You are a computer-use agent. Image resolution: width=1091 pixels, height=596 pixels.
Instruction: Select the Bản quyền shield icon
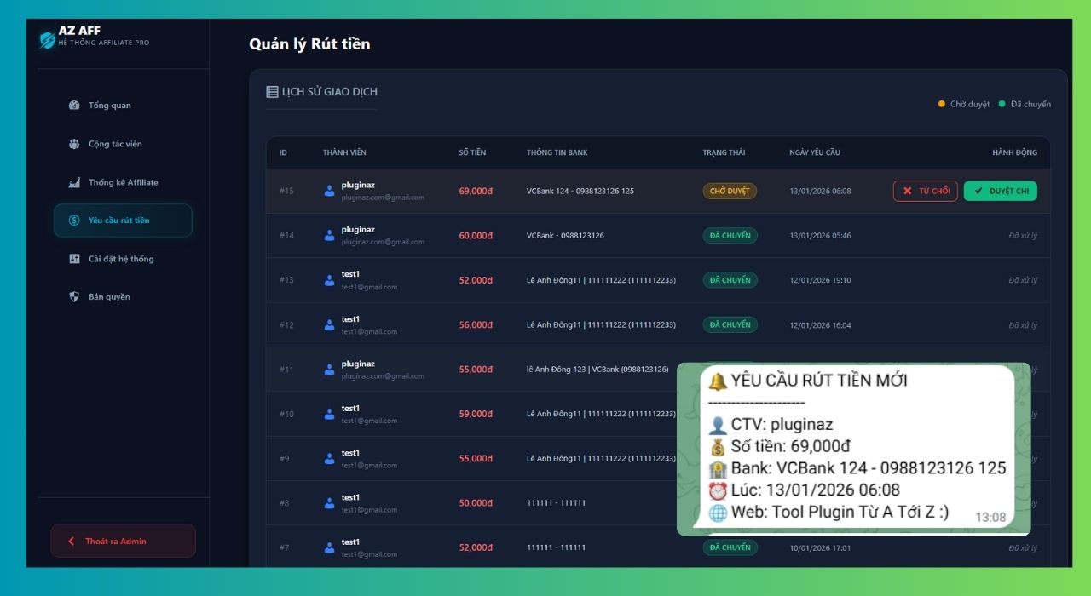[74, 296]
